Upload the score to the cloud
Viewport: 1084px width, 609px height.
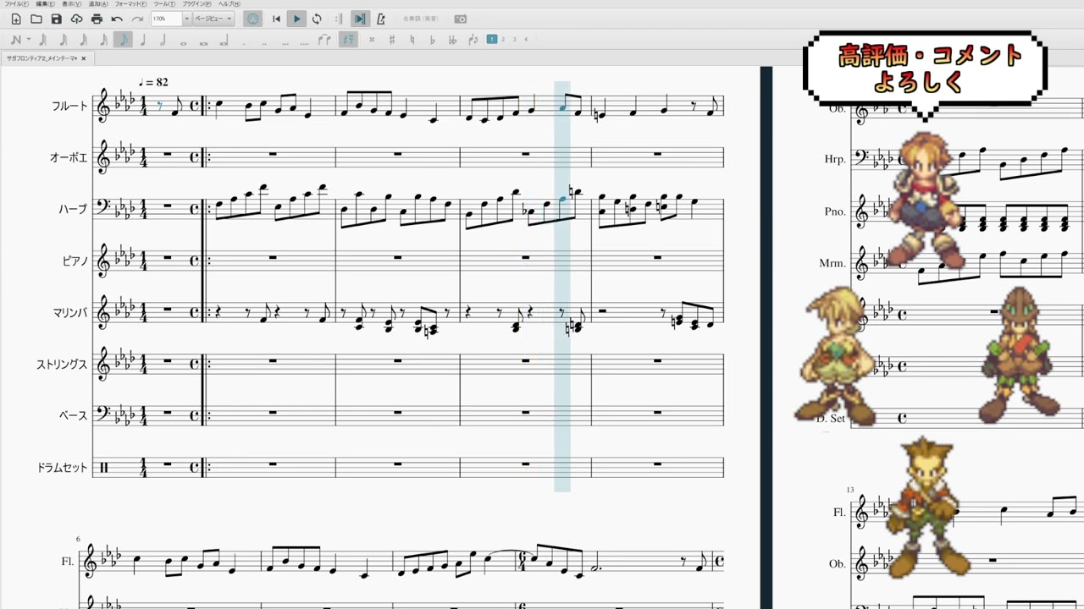click(76, 19)
